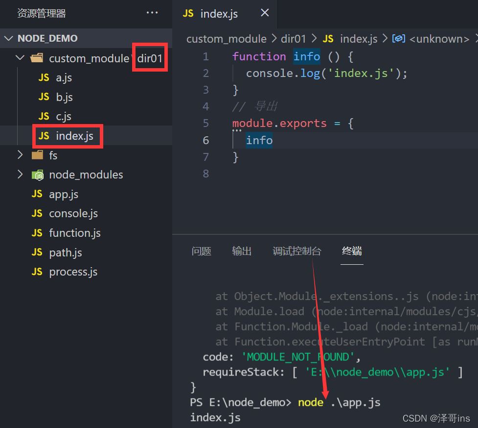Screen dimensions: 478x428
Task: Click the JS icon next to c.js
Action: 44,116
